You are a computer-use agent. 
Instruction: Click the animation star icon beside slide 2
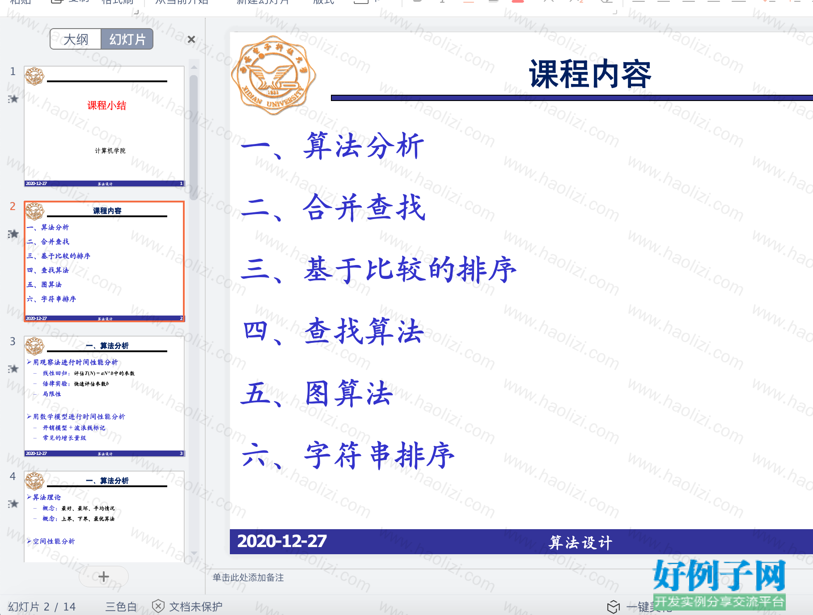[x=13, y=234]
